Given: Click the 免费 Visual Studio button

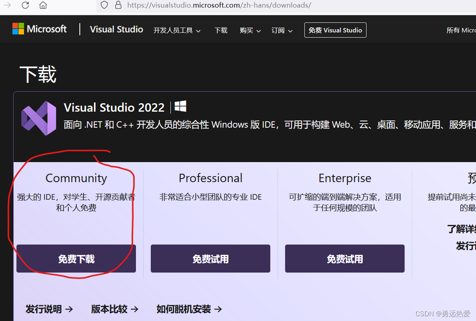Looking at the screenshot, I should click(335, 30).
